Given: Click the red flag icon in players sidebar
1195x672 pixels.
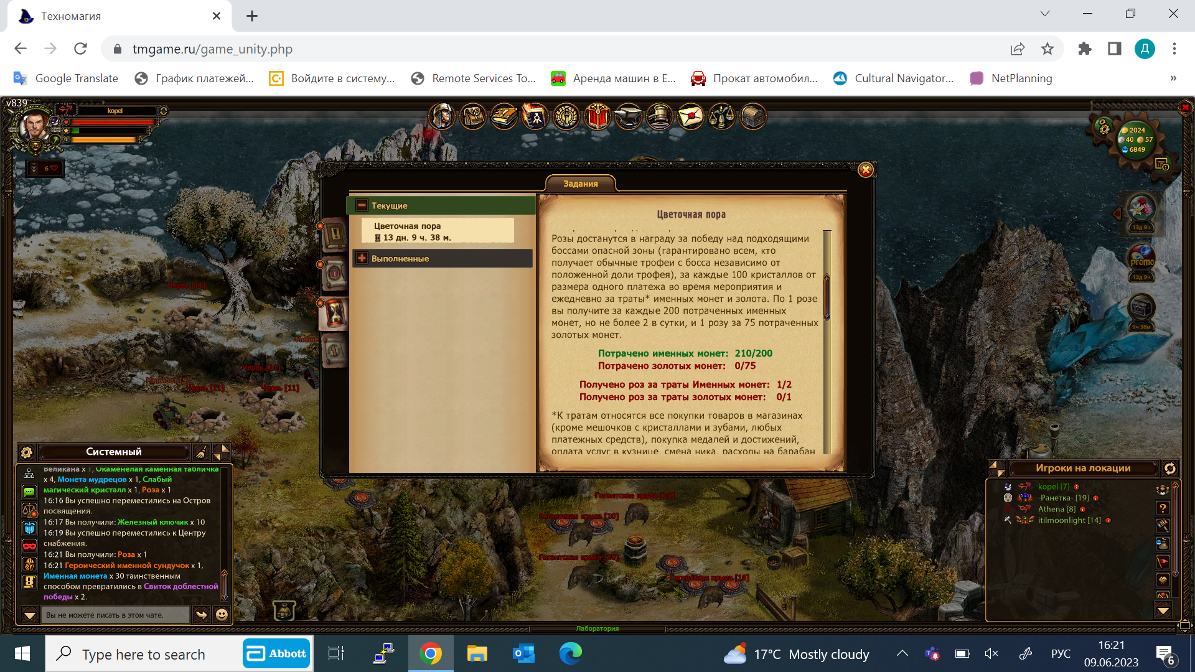Looking at the screenshot, I should [x=1162, y=562].
